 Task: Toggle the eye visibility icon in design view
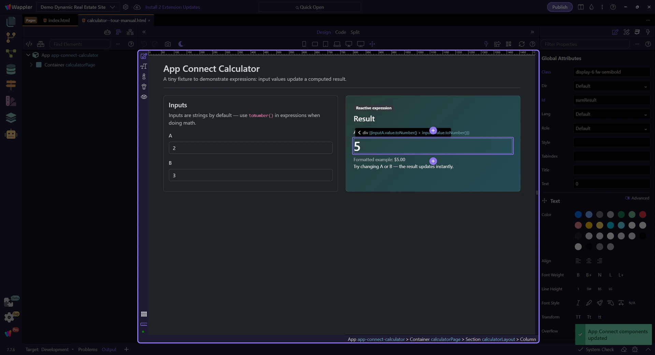click(x=144, y=97)
